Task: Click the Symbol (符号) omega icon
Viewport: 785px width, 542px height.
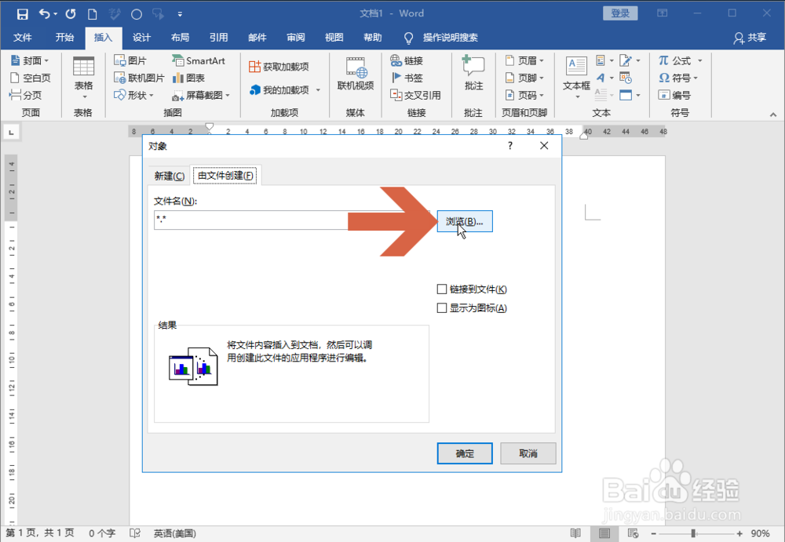Action: click(x=664, y=78)
